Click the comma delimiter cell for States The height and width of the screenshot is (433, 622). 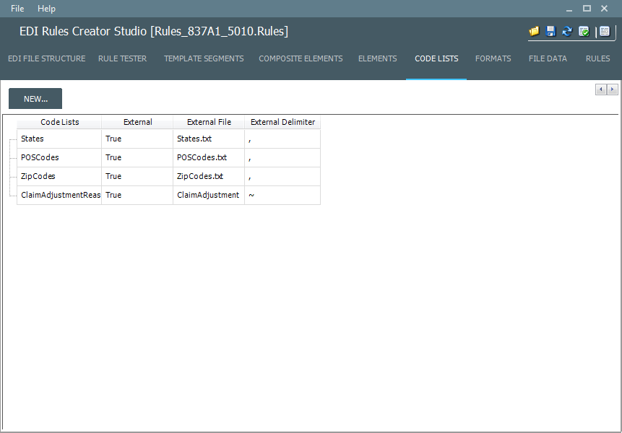coord(282,139)
